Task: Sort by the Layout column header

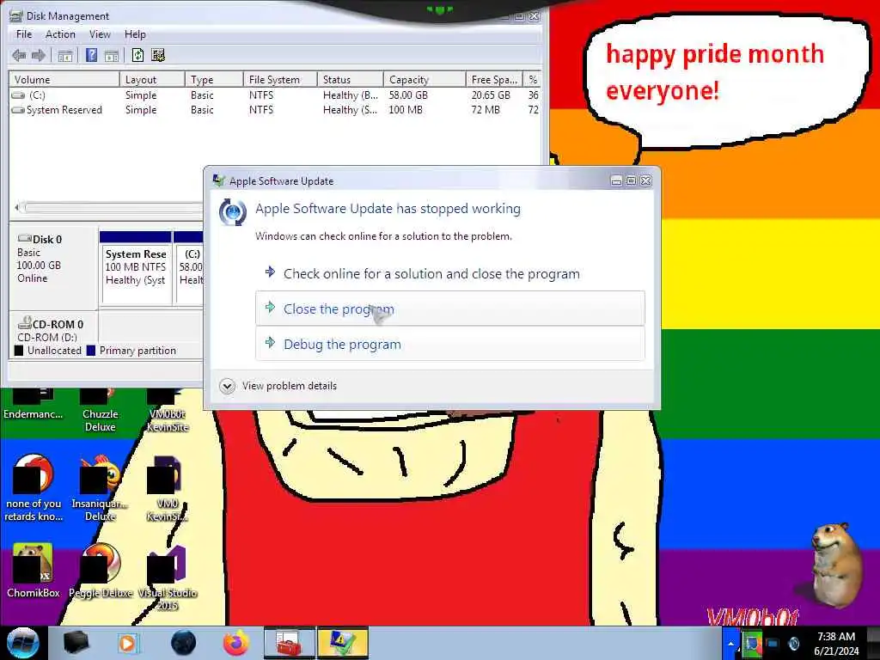Action: click(x=152, y=80)
